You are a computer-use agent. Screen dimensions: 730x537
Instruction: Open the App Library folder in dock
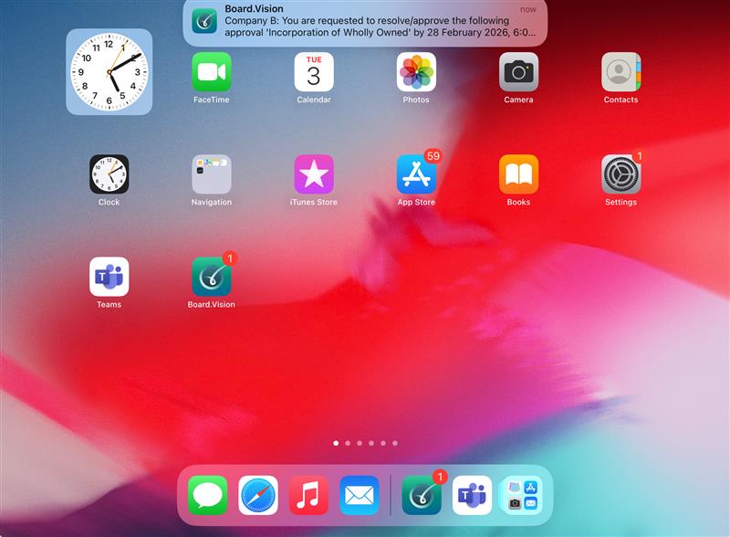coord(522,495)
